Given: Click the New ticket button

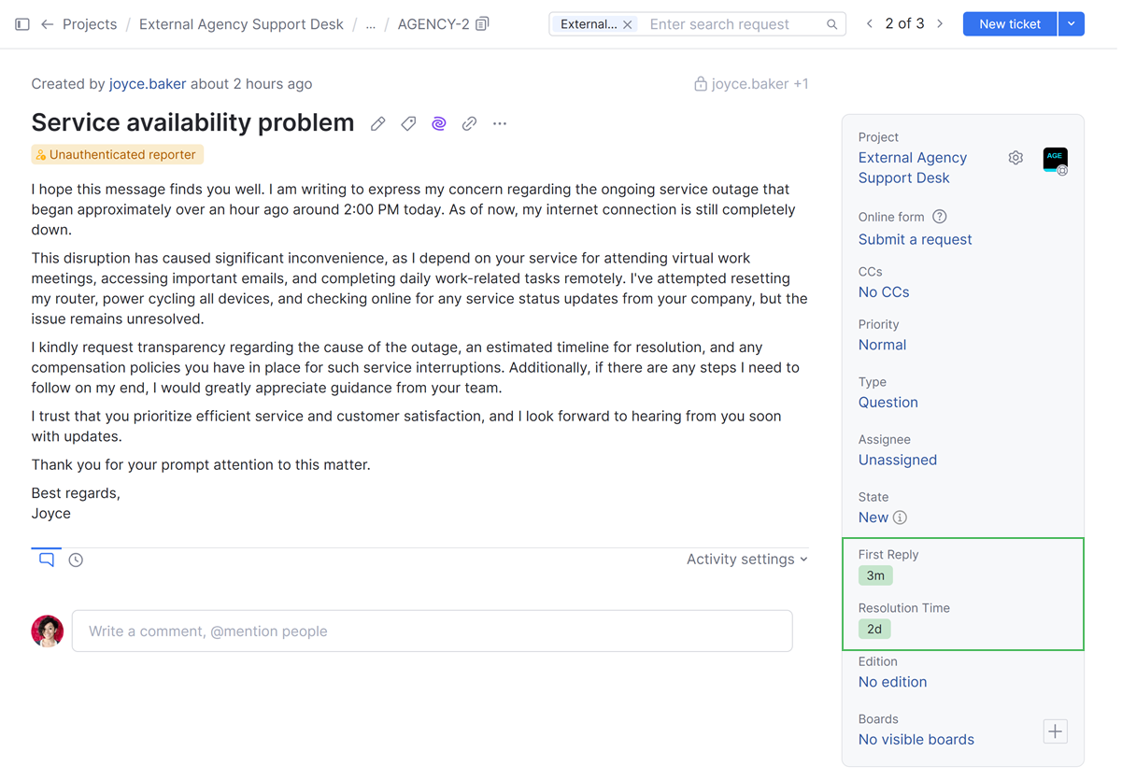Looking at the screenshot, I should [x=1010, y=24].
